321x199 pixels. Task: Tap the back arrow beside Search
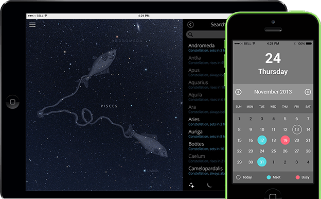[x=190, y=25]
